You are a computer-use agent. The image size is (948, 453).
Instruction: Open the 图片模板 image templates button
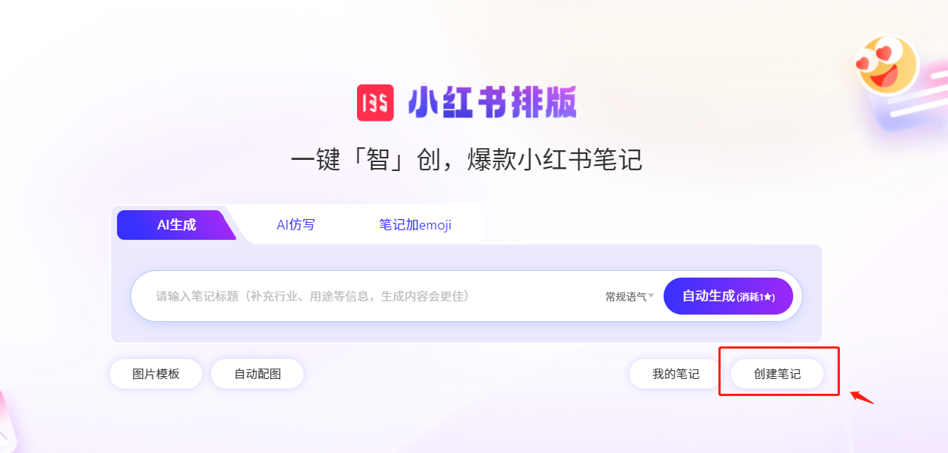tap(156, 374)
